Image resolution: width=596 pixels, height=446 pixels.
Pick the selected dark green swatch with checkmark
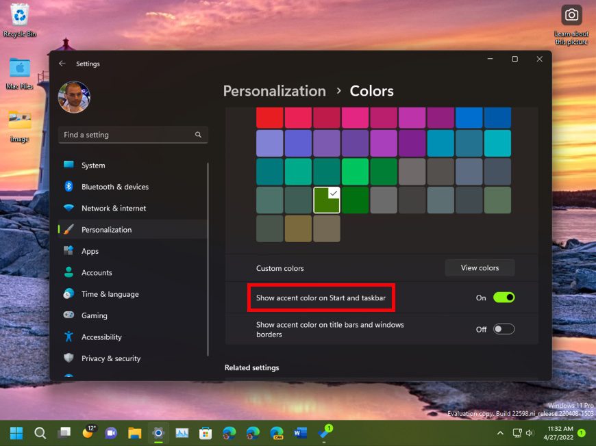pyautogui.click(x=327, y=200)
